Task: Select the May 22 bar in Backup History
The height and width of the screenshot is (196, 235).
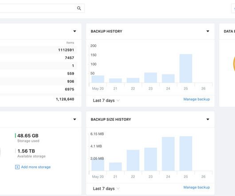Action: pyautogui.click(x=133, y=80)
